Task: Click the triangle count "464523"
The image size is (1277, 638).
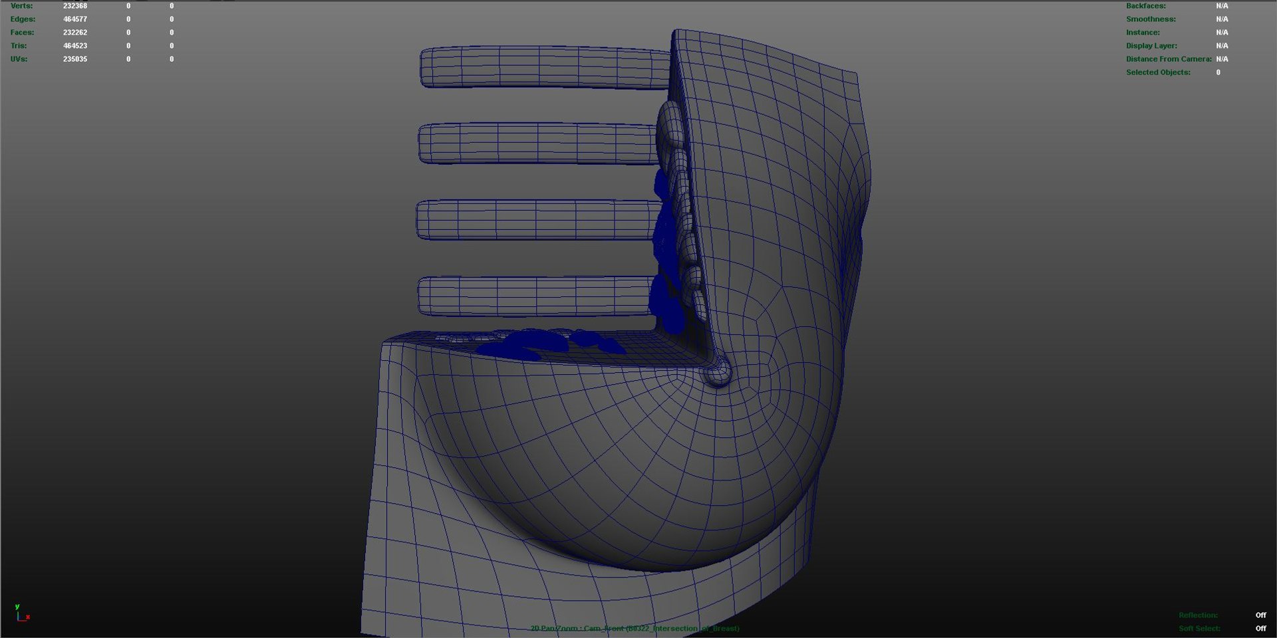Action: click(75, 46)
